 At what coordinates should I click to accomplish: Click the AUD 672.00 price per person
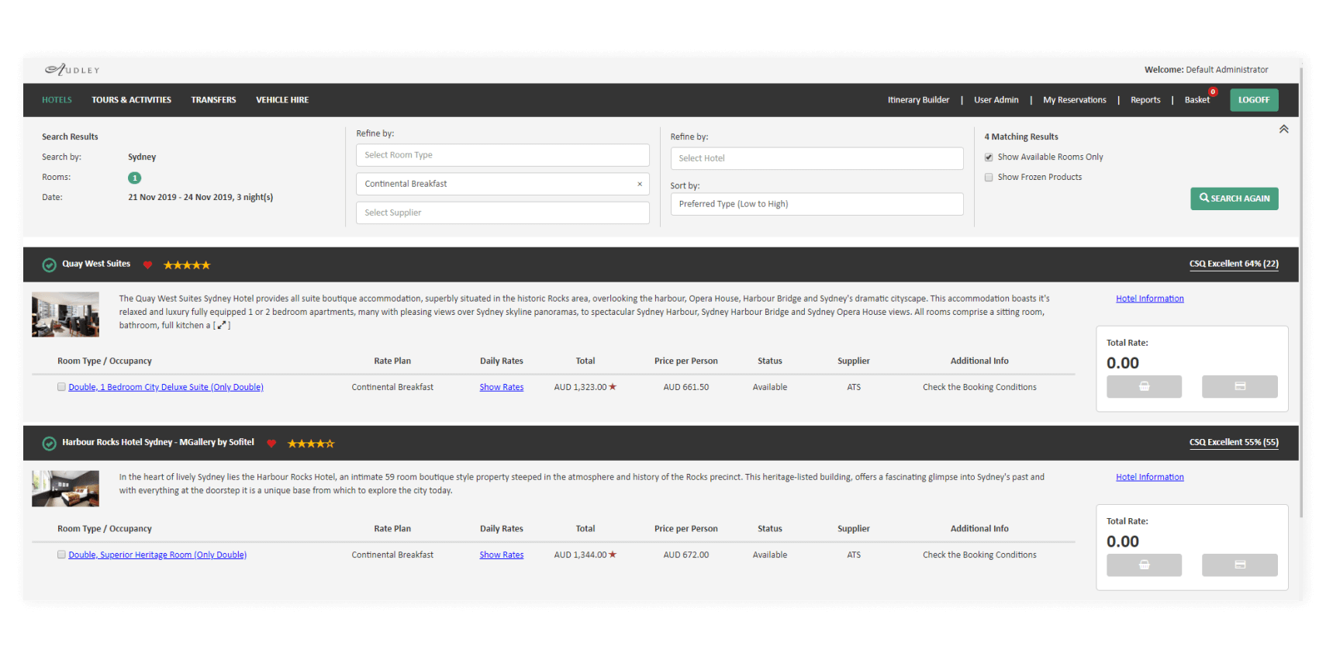685,555
